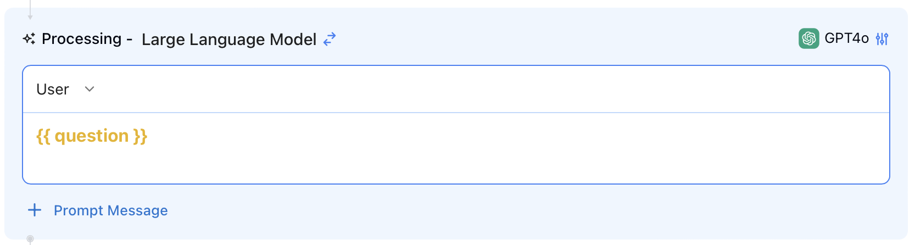This screenshot has width=915, height=245.
Task: Click the opening braces of the question variable
Action: [43, 136]
